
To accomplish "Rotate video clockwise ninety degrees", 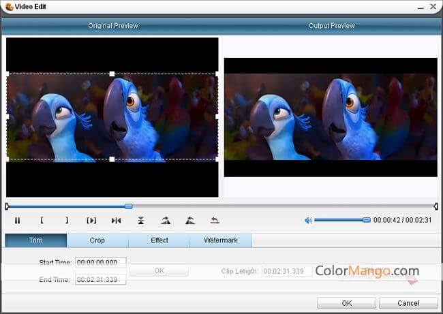I will [166, 221].
